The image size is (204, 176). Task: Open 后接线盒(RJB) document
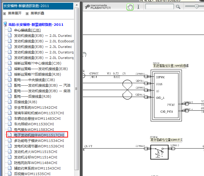25,102
